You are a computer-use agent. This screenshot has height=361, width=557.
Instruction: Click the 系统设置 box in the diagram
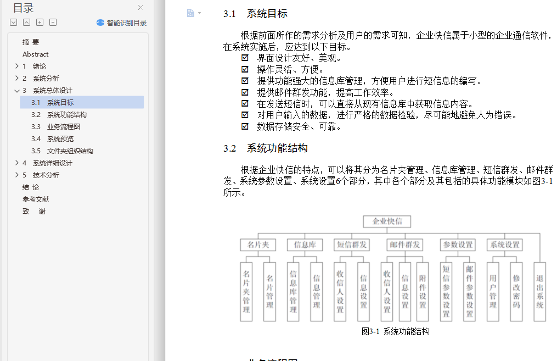(505, 245)
